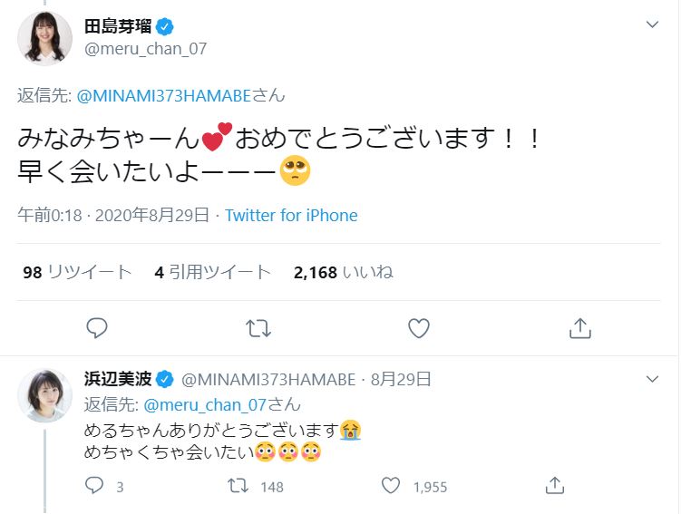The height and width of the screenshot is (514, 681).
Task: Like the main tweet with heart icon
Action: (418, 327)
